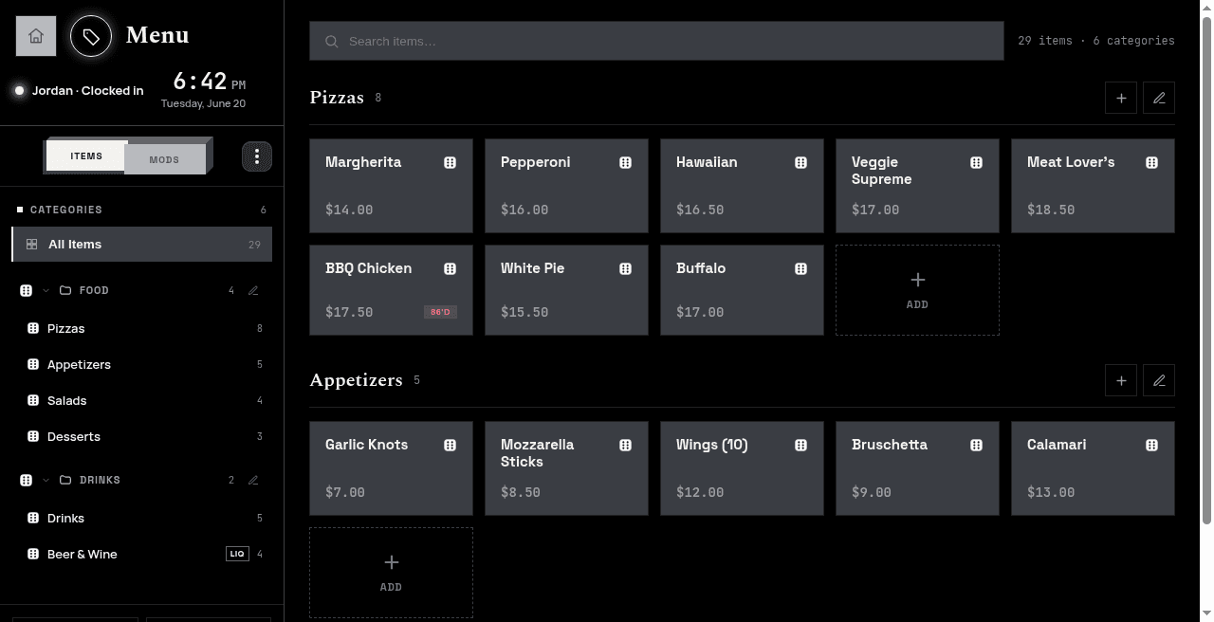Click grid handle on Veggie Supreme card

coord(977,163)
